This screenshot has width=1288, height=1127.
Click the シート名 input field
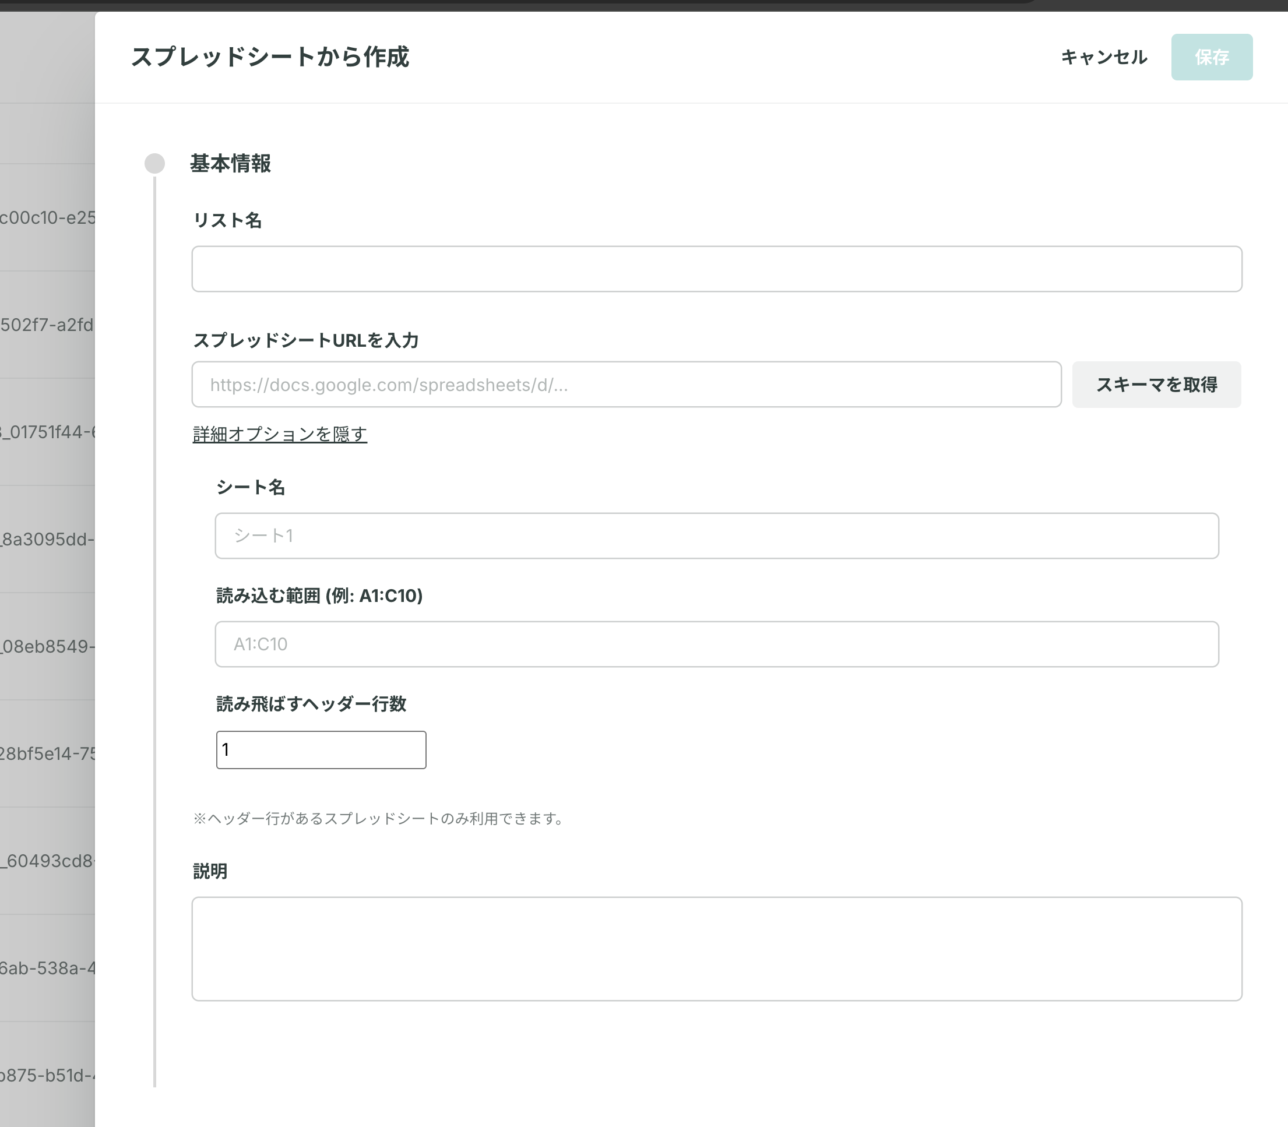point(716,536)
